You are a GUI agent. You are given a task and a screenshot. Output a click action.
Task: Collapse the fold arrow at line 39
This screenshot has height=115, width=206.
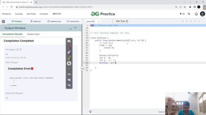(89, 41)
